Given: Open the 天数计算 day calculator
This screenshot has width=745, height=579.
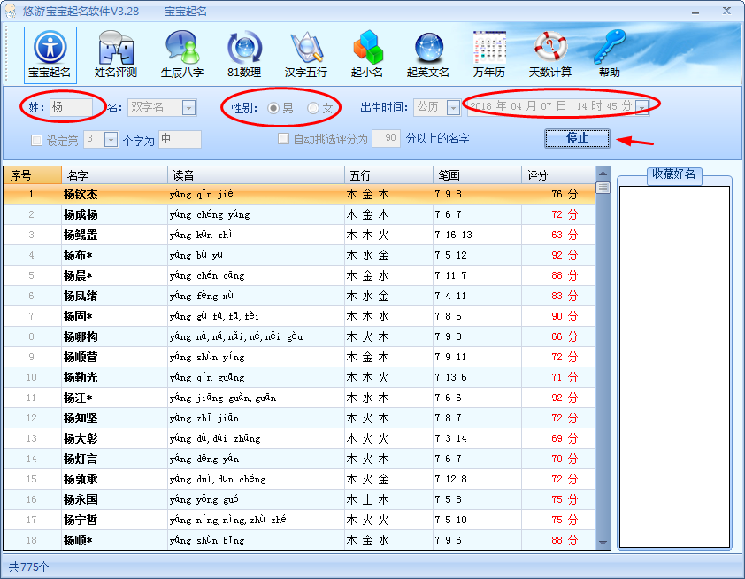Looking at the screenshot, I should (549, 54).
